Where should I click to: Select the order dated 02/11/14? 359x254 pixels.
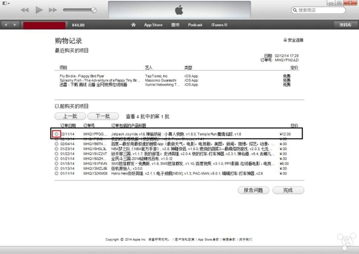coord(56,134)
